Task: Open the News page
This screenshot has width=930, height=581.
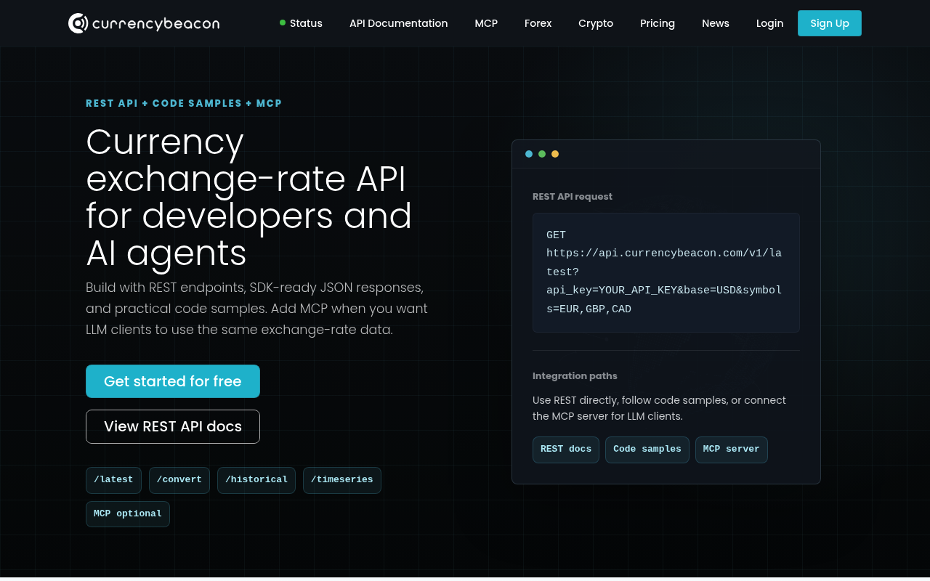Action: click(x=716, y=23)
